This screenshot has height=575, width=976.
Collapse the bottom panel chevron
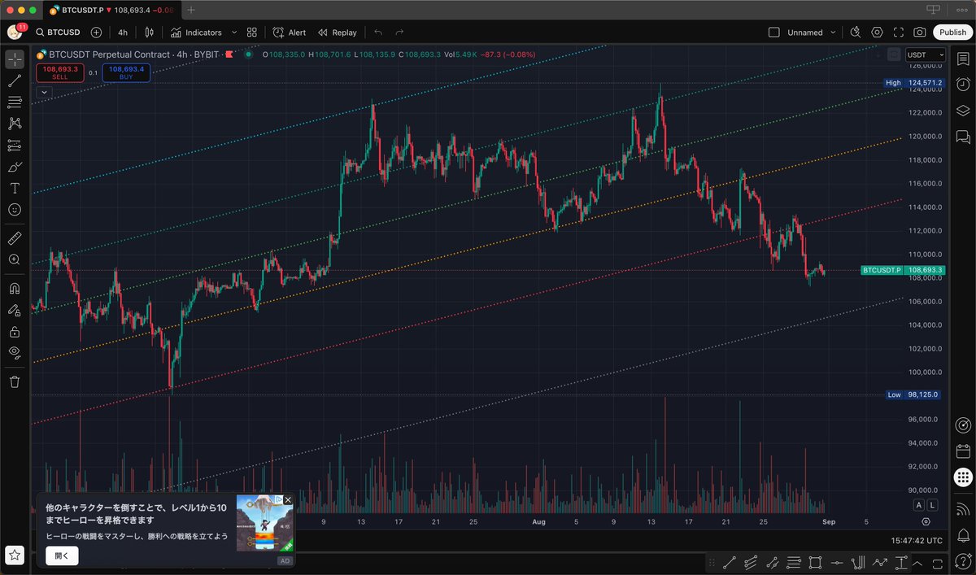click(917, 563)
